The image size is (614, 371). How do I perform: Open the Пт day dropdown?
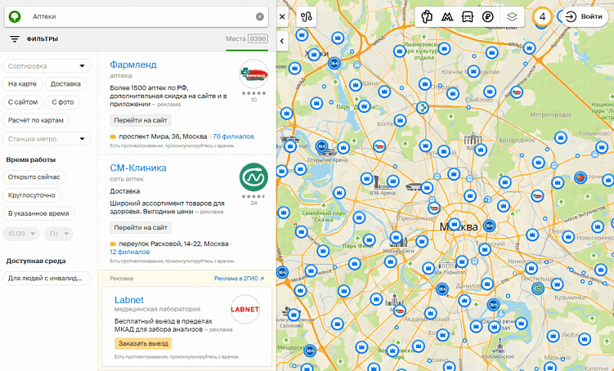click(x=59, y=234)
